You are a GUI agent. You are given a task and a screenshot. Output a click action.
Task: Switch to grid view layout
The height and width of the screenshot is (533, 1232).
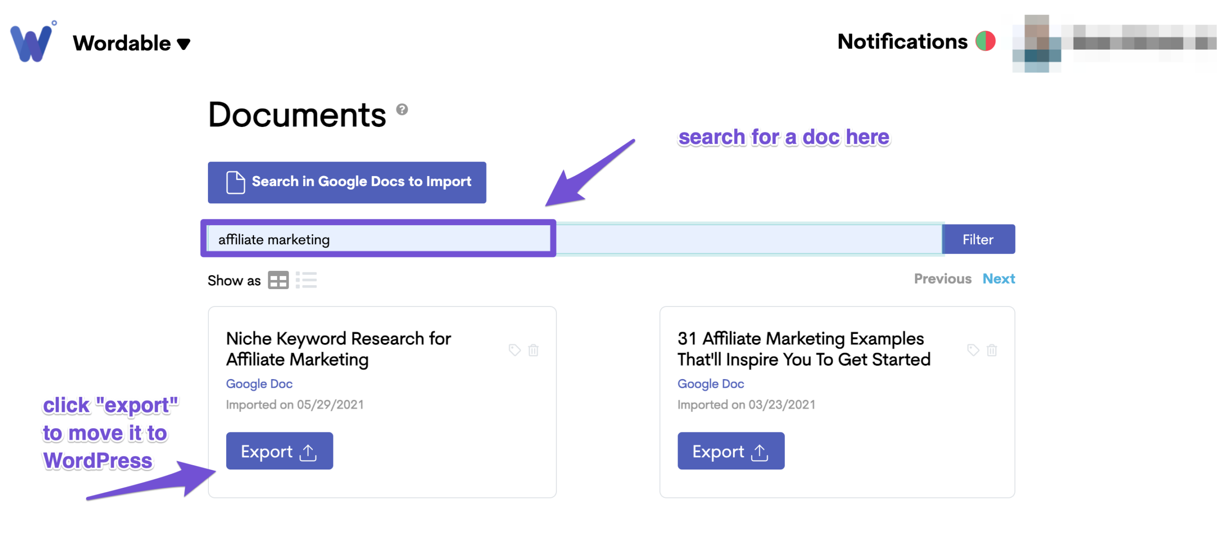[278, 280]
